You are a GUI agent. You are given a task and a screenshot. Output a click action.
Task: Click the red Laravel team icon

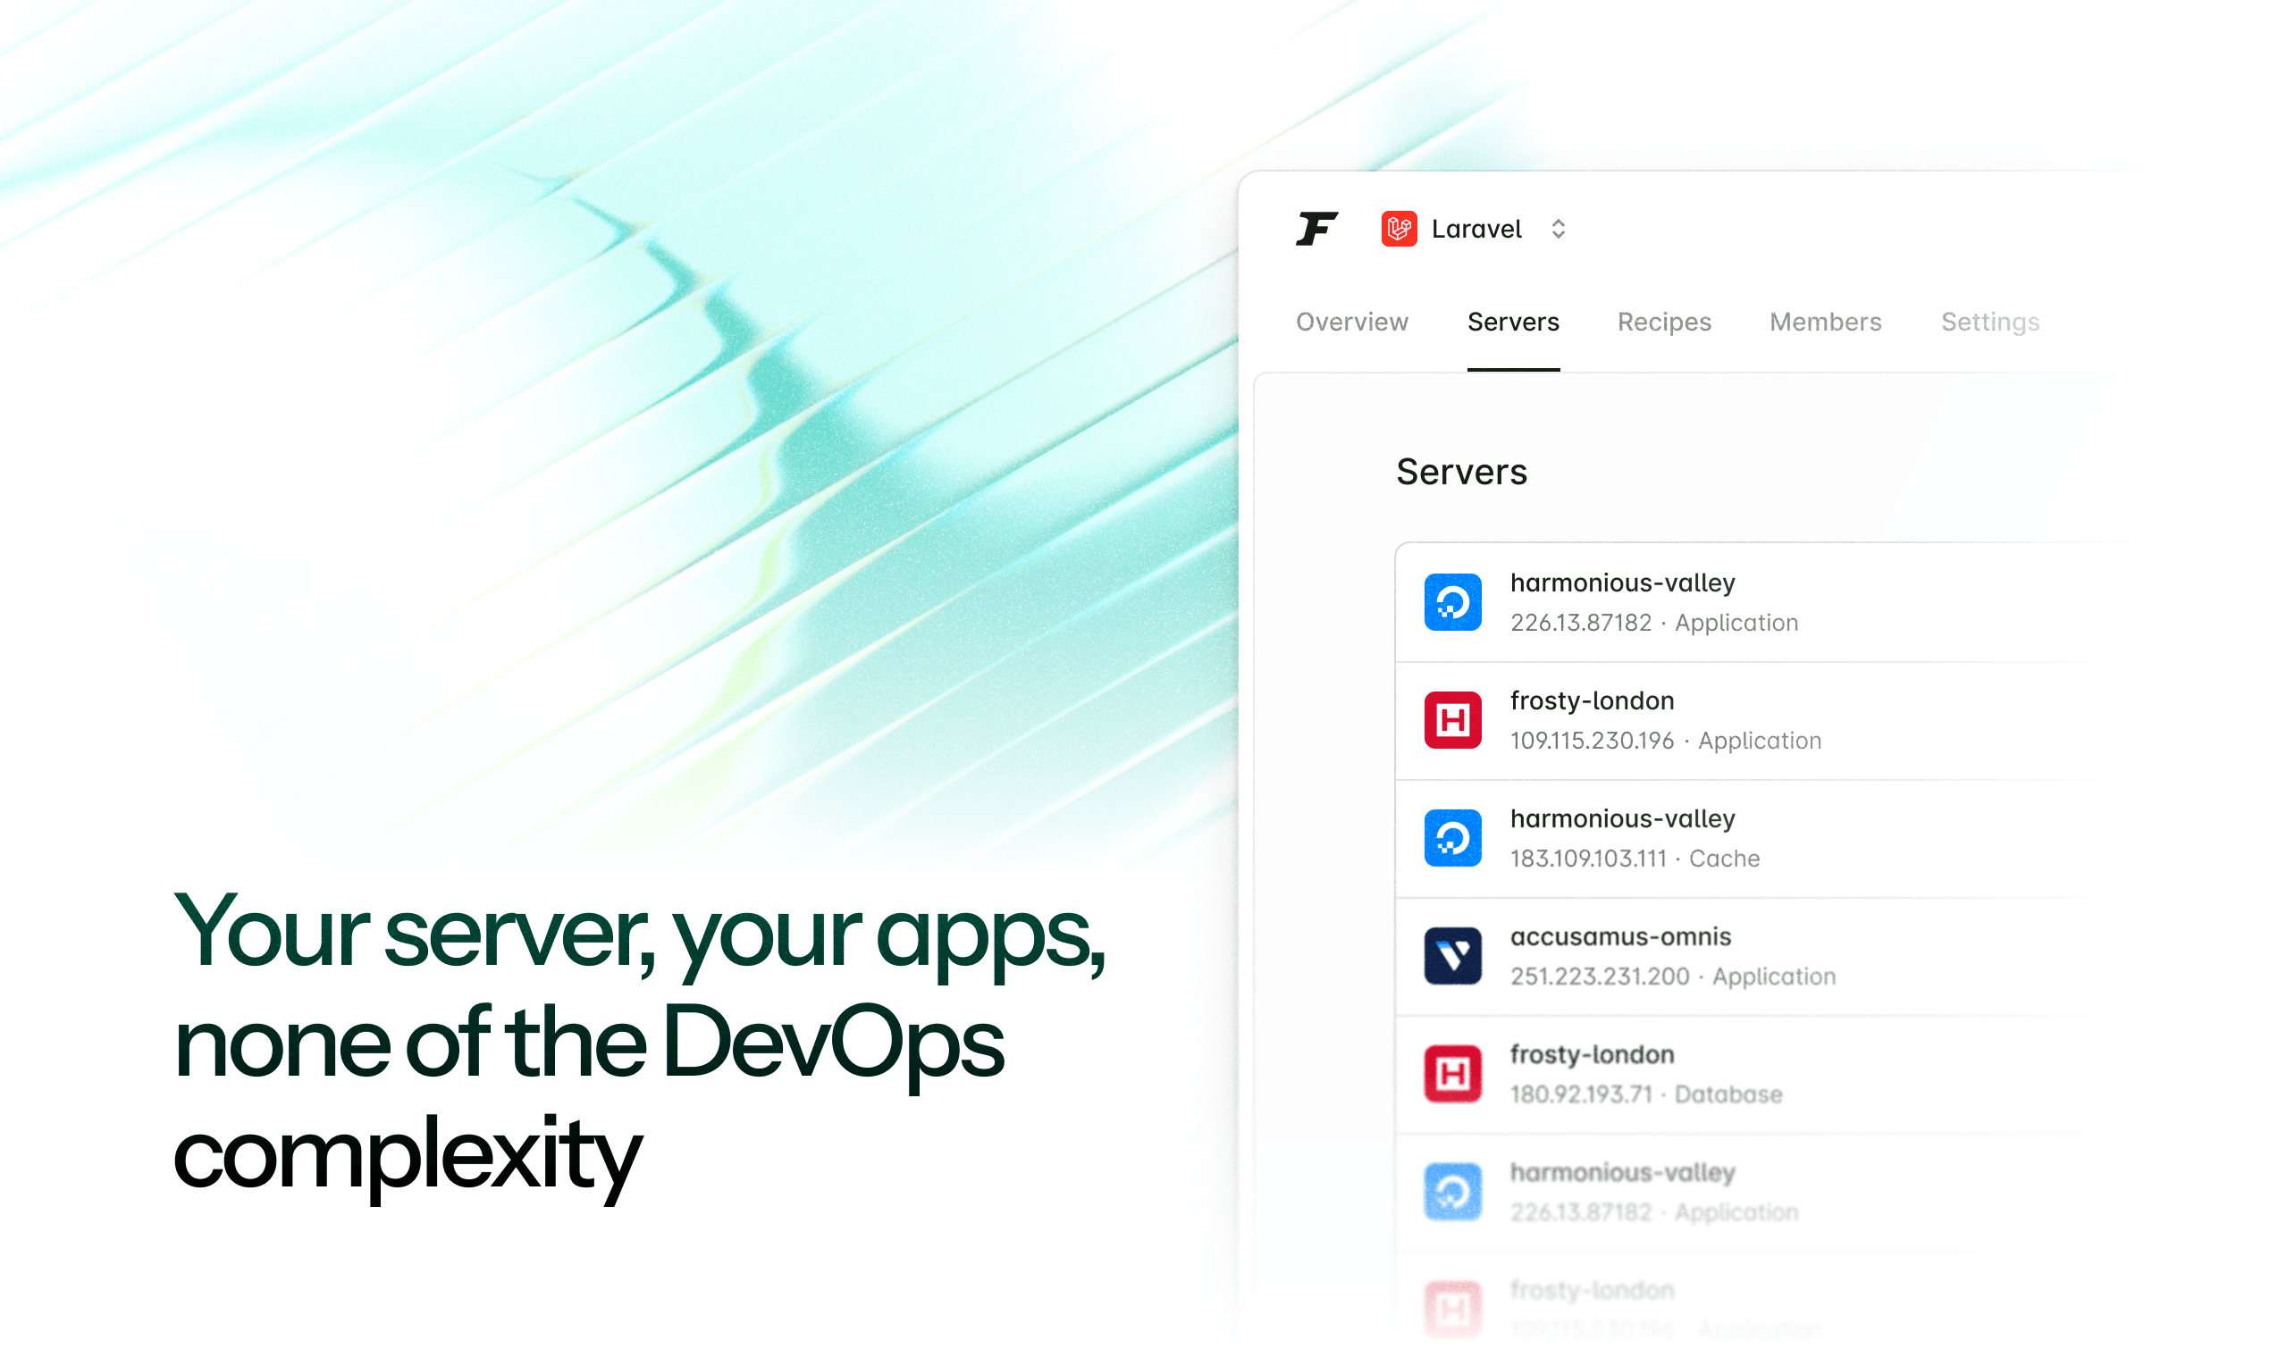(x=1399, y=229)
